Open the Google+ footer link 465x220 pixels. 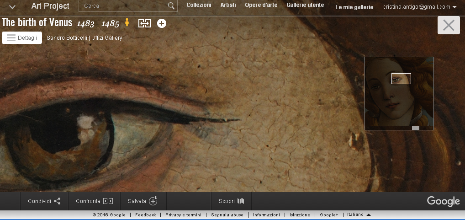coord(329,215)
